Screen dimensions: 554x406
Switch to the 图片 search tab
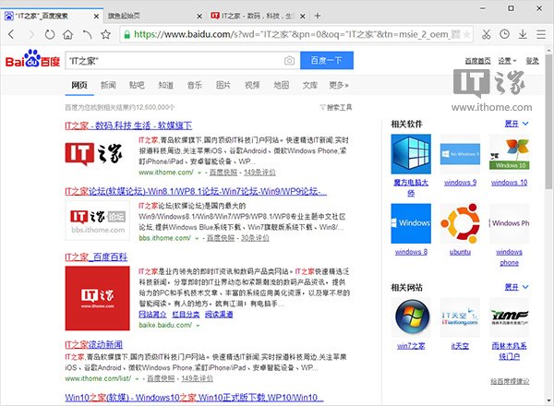(223, 85)
